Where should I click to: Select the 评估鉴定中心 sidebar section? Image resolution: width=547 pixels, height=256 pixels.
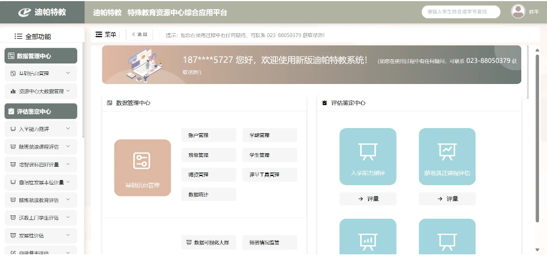[x=41, y=111]
